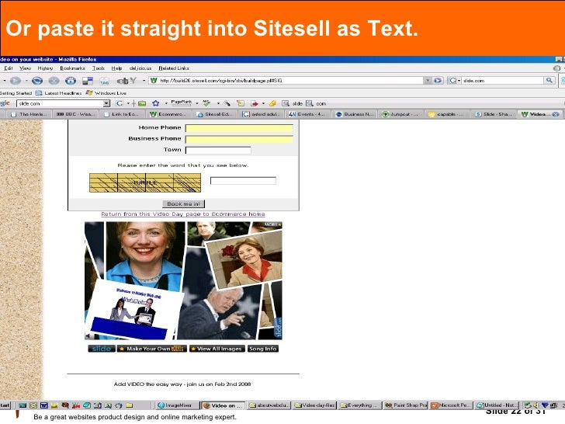
Task: Open the del.icio.us menu
Action: pyautogui.click(x=140, y=68)
